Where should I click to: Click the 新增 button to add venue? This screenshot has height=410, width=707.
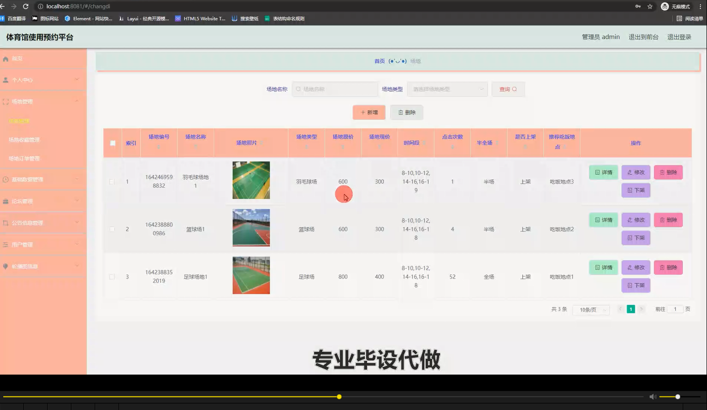point(369,112)
